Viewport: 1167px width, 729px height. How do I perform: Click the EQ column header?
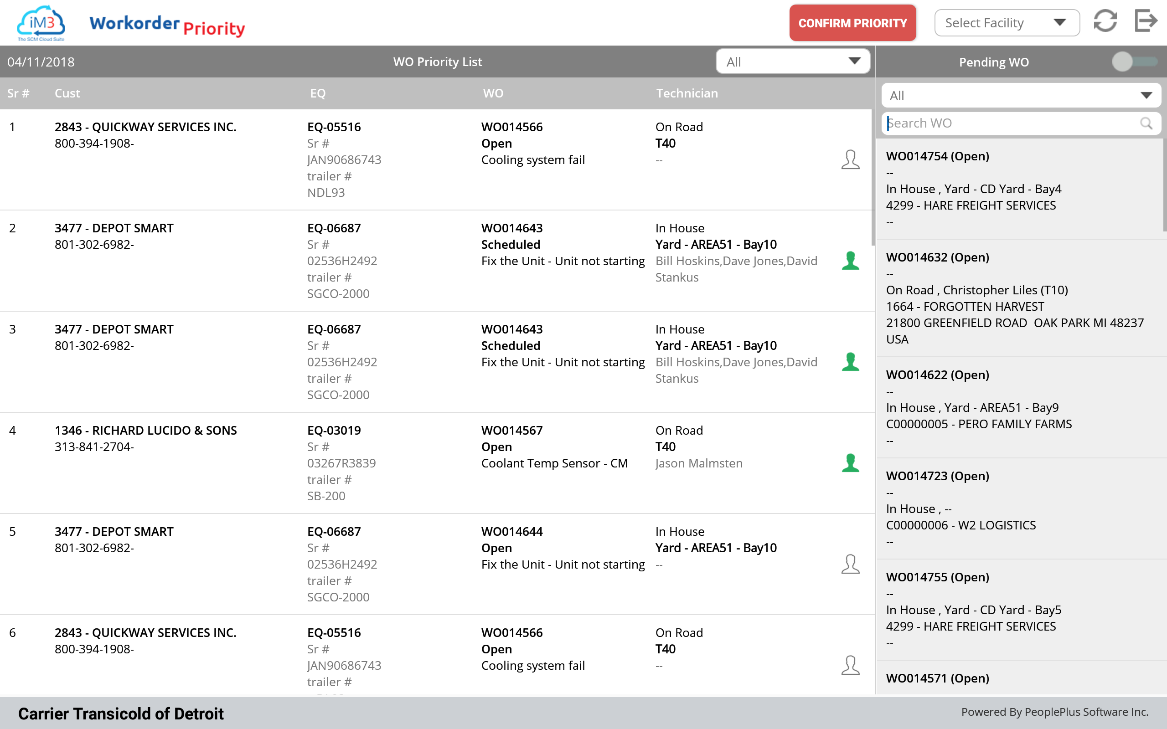[318, 93]
